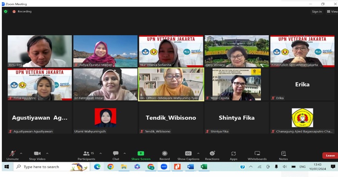Screen dimensions: 338x177
Task: Expand video options arrow beside Stop Video
Action: tap(47, 153)
